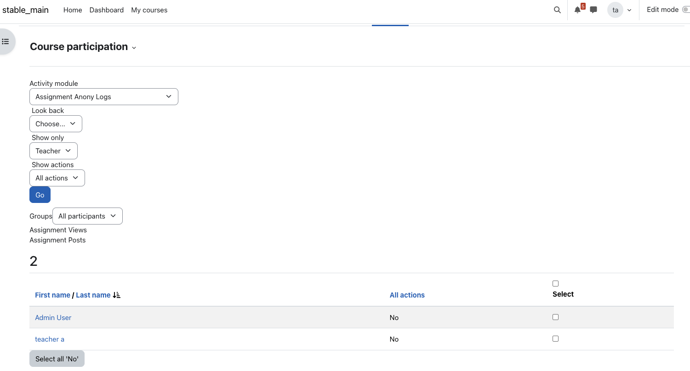Image resolution: width=690 pixels, height=371 pixels.
Task: Go to Home in the navigation
Action: [73, 10]
